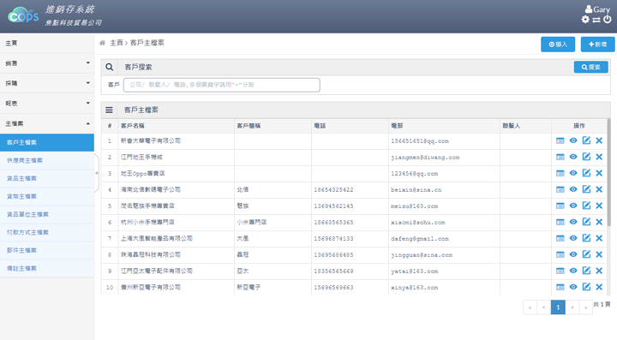
Task: Delete the meizu@163.com customer row
Action: 599,206
